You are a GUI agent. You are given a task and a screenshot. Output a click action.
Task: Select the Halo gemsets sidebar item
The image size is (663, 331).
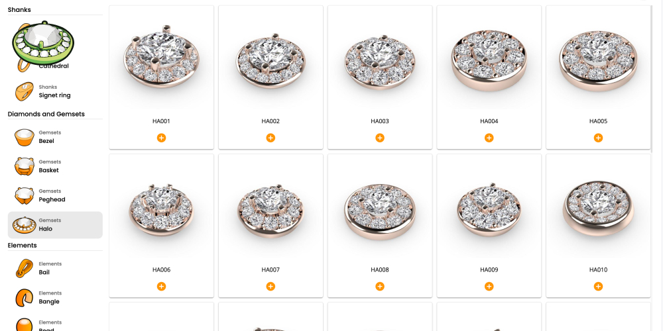pos(55,225)
